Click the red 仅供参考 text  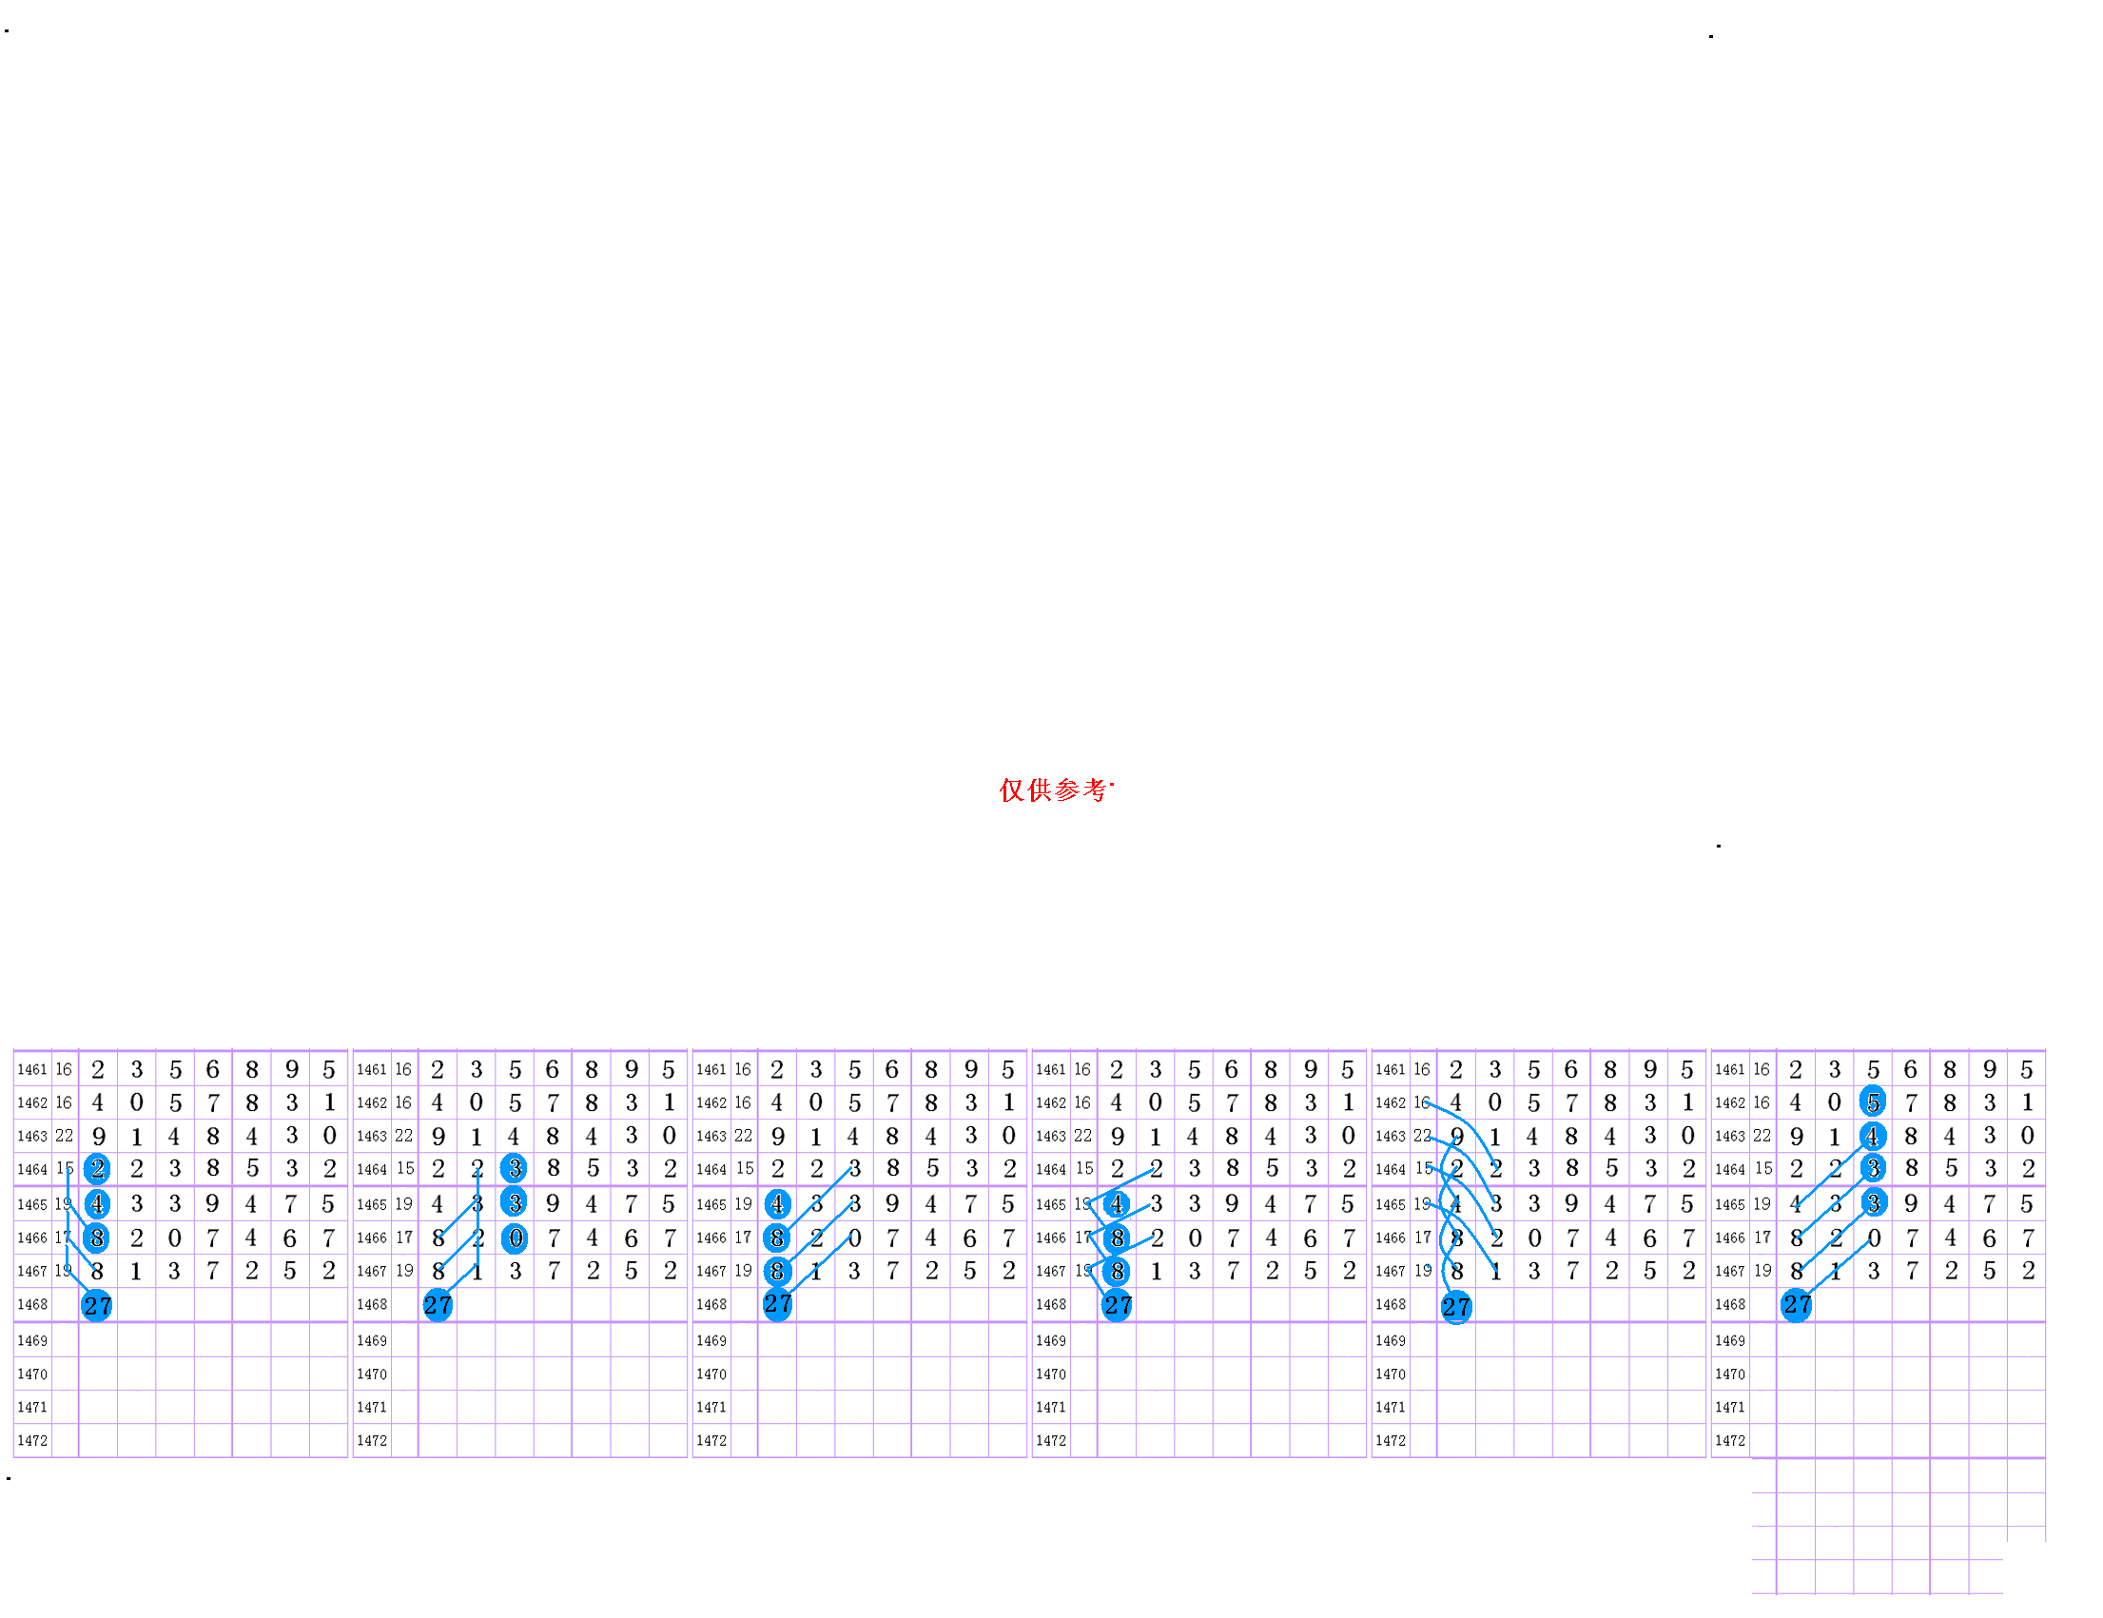(1055, 790)
